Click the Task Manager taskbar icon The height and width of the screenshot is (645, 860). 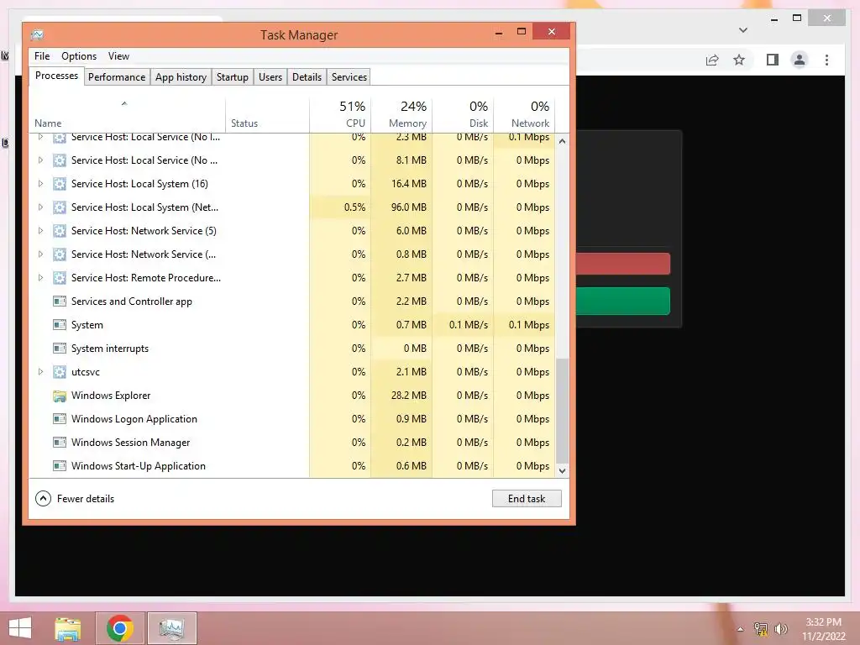[x=171, y=628]
